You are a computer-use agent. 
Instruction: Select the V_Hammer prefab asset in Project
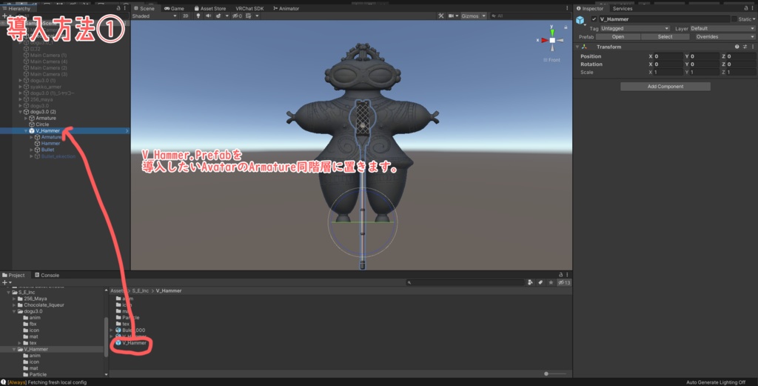134,343
